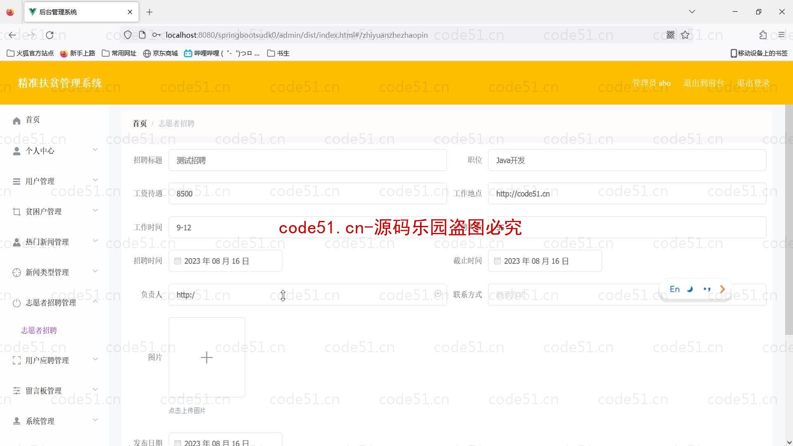
Task: Open the 火狐官方站点 bookmark
Action: pyautogui.click(x=31, y=53)
